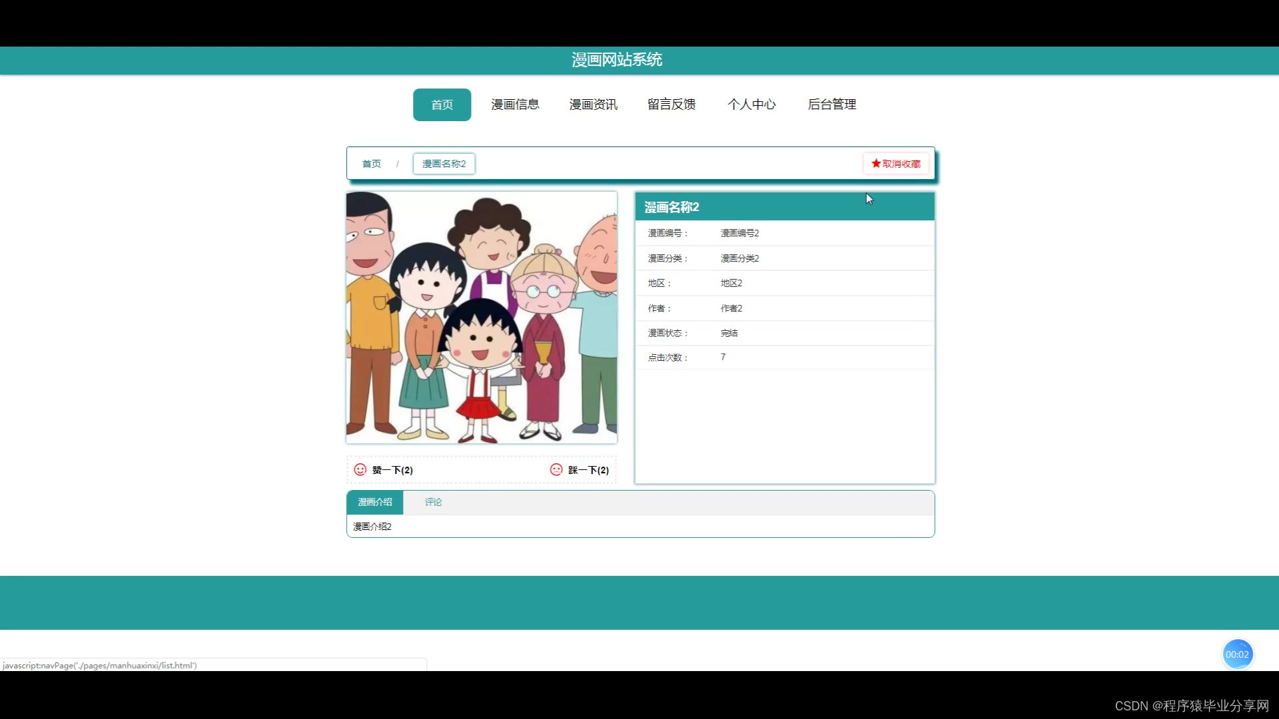
Task: Dislike the comic via 踩一下(2)
Action: point(588,470)
